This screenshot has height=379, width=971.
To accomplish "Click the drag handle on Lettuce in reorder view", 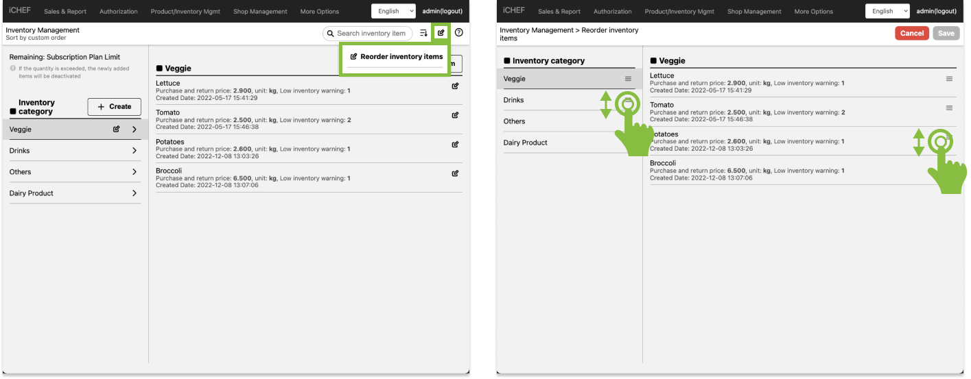I will tap(949, 79).
